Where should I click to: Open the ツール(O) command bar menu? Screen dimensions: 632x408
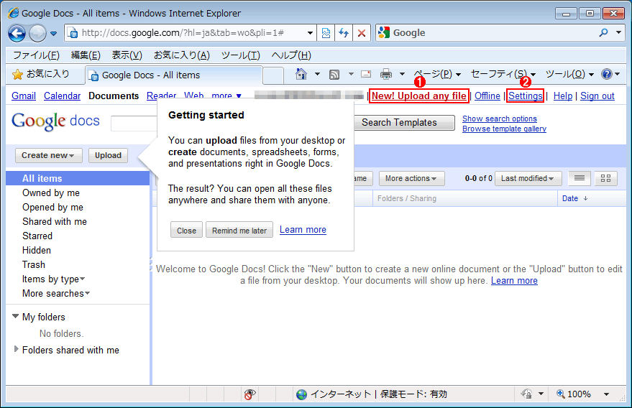[569, 74]
